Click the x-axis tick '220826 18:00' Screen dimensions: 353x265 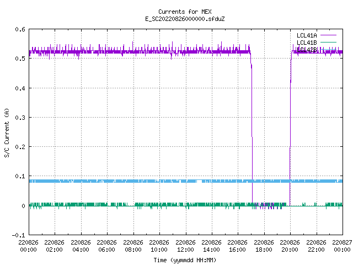tap(264, 246)
